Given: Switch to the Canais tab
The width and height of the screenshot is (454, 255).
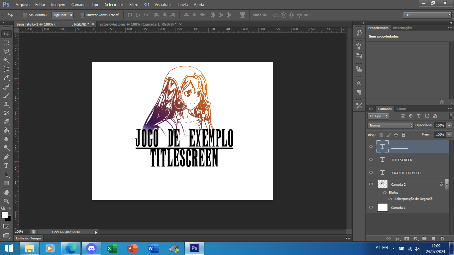Looking at the screenshot, I should click(401, 109).
